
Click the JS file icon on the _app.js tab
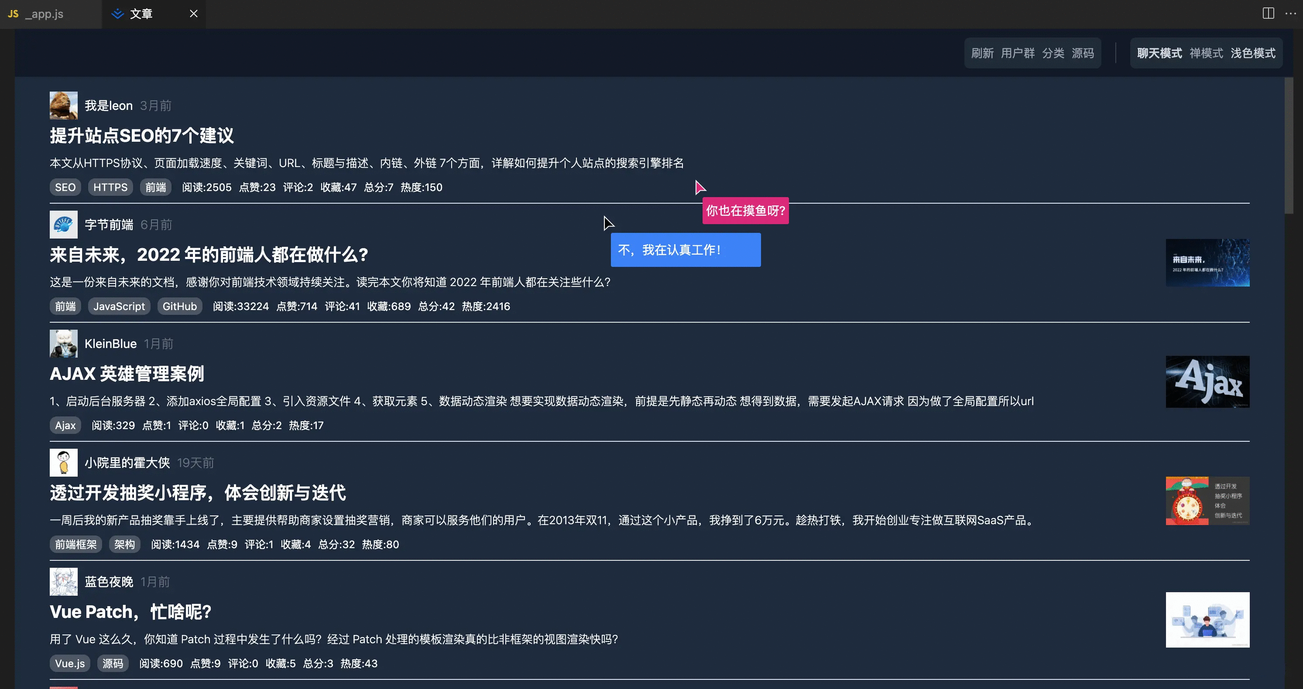coord(13,14)
